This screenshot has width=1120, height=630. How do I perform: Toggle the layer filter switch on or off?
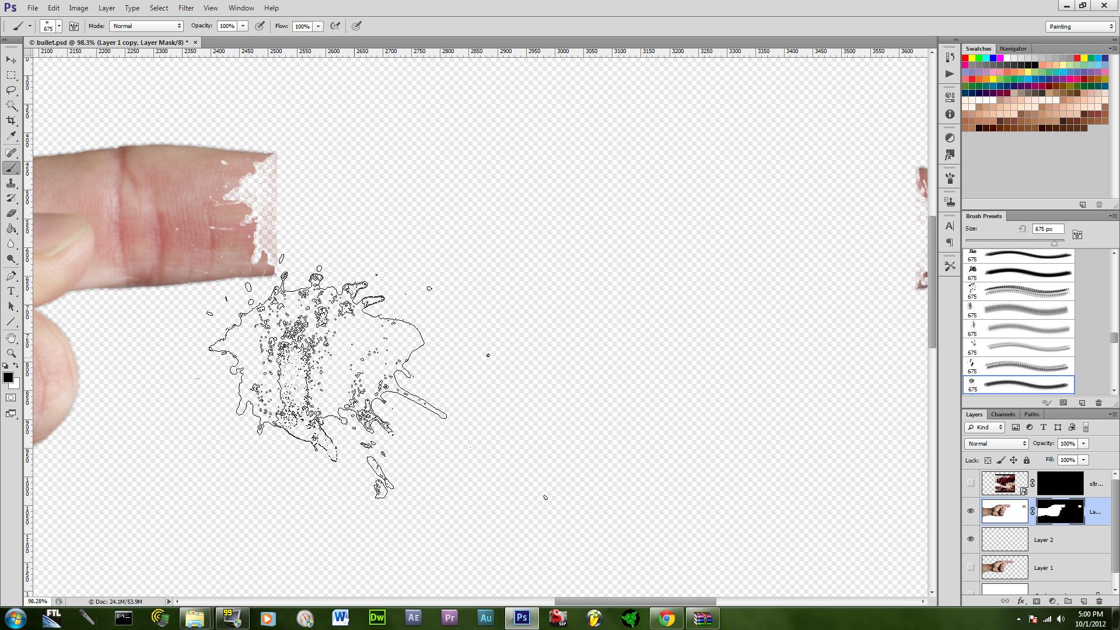click(x=1086, y=428)
